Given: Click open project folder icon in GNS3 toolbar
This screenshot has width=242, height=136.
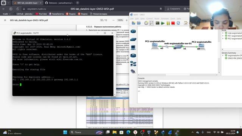Looking at the screenshot, I should coord(139,23).
